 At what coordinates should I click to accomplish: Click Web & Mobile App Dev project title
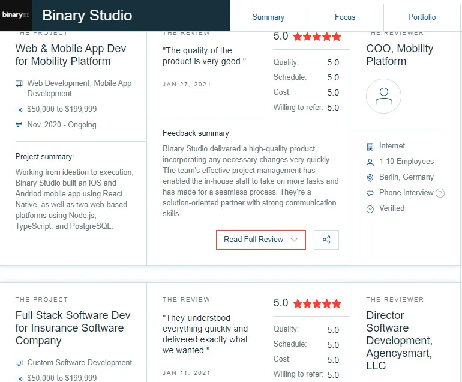pyautogui.click(x=71, y=55)
